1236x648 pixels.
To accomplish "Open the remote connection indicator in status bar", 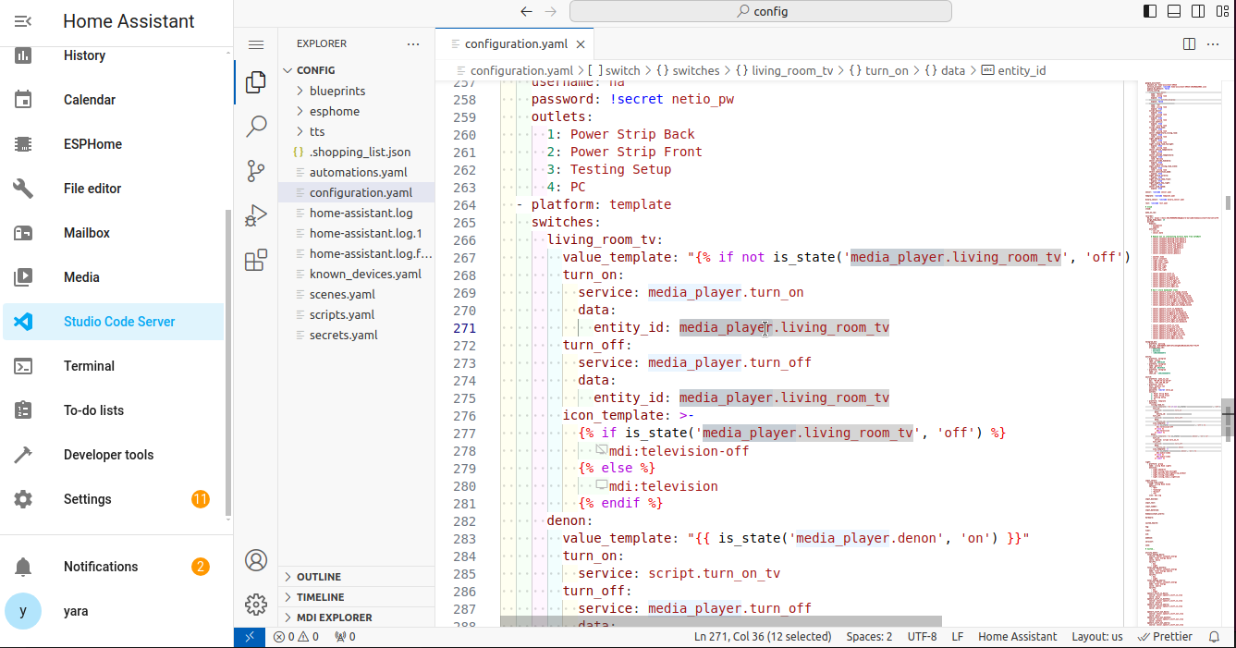I will pyautogui.click(x=249, y=636).
